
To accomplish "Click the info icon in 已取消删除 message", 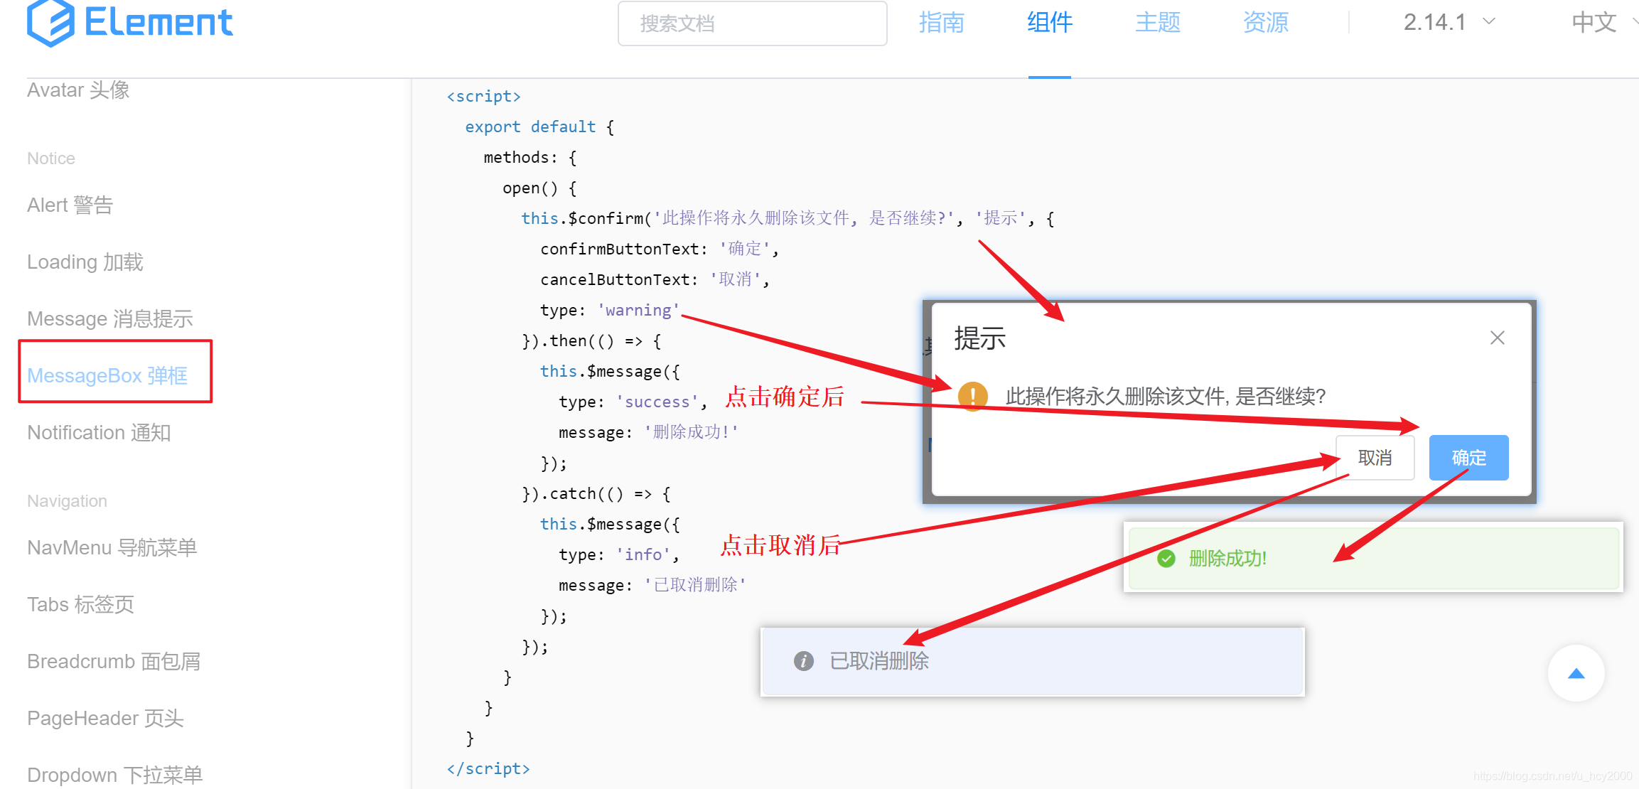I will click(803, 661).
